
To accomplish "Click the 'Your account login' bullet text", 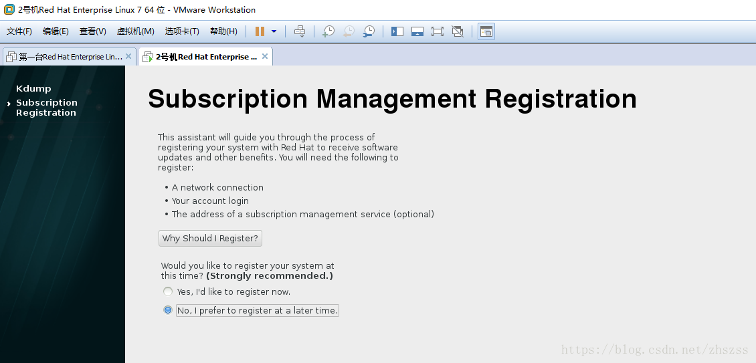I will pyautogui.click(x=210, y=201).
